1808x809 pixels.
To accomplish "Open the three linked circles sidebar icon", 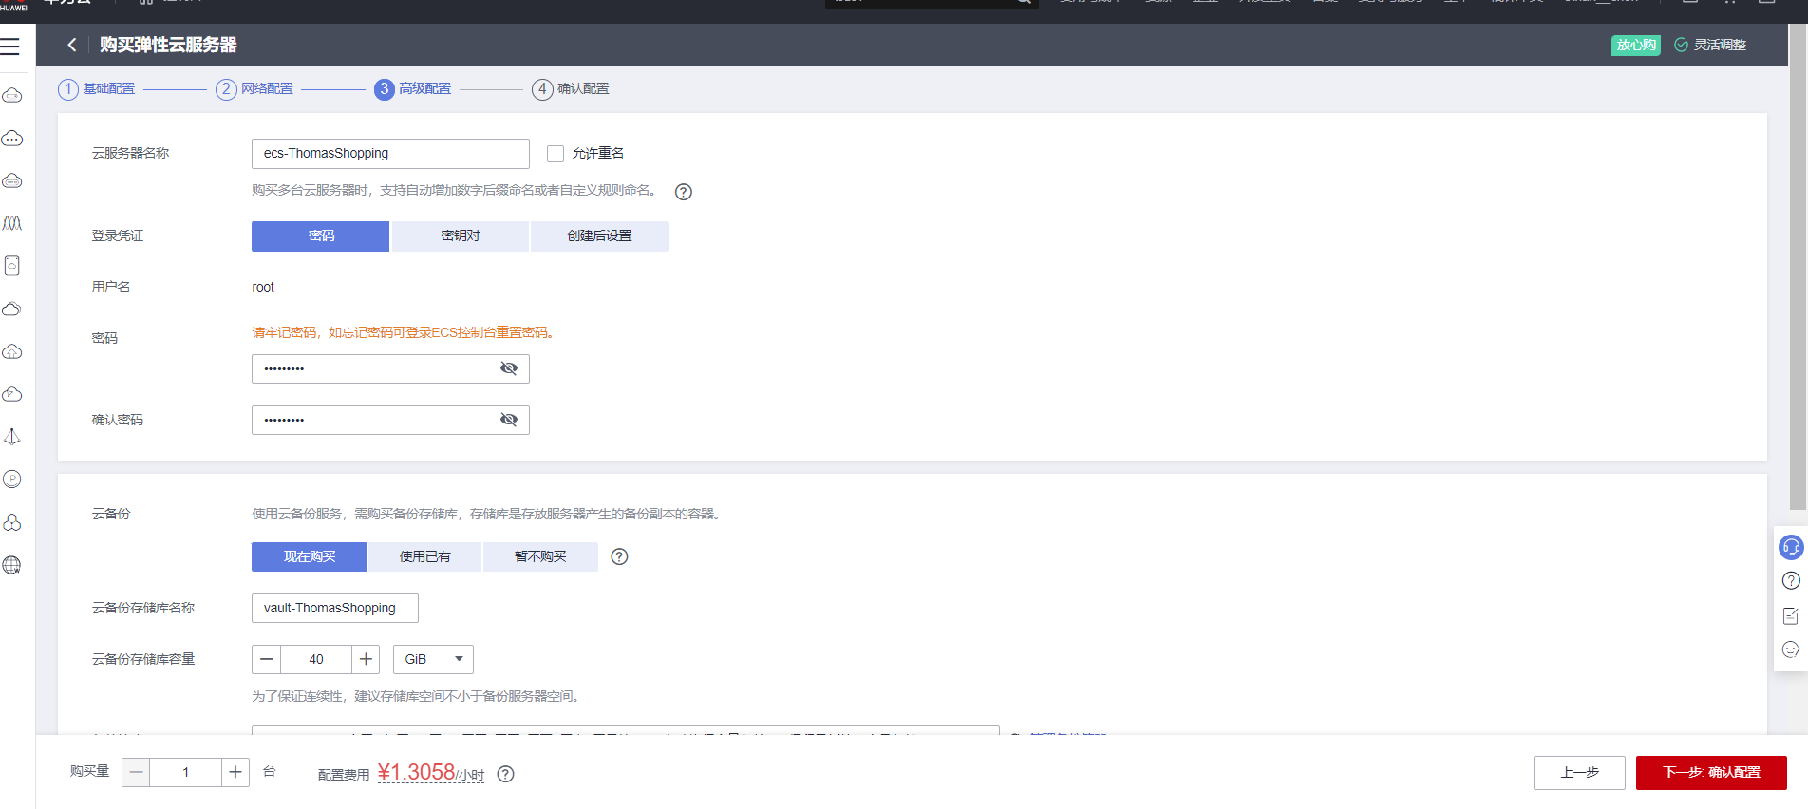I will 12,522.
